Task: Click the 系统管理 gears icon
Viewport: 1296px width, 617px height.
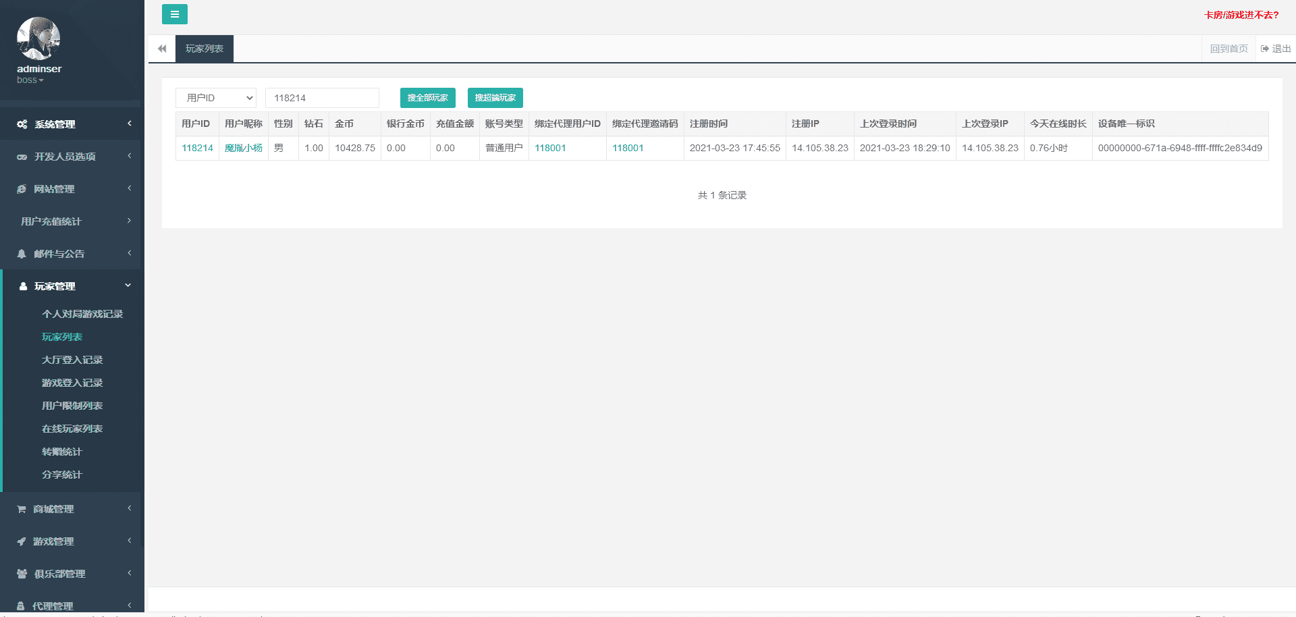Action: (22, 124)
